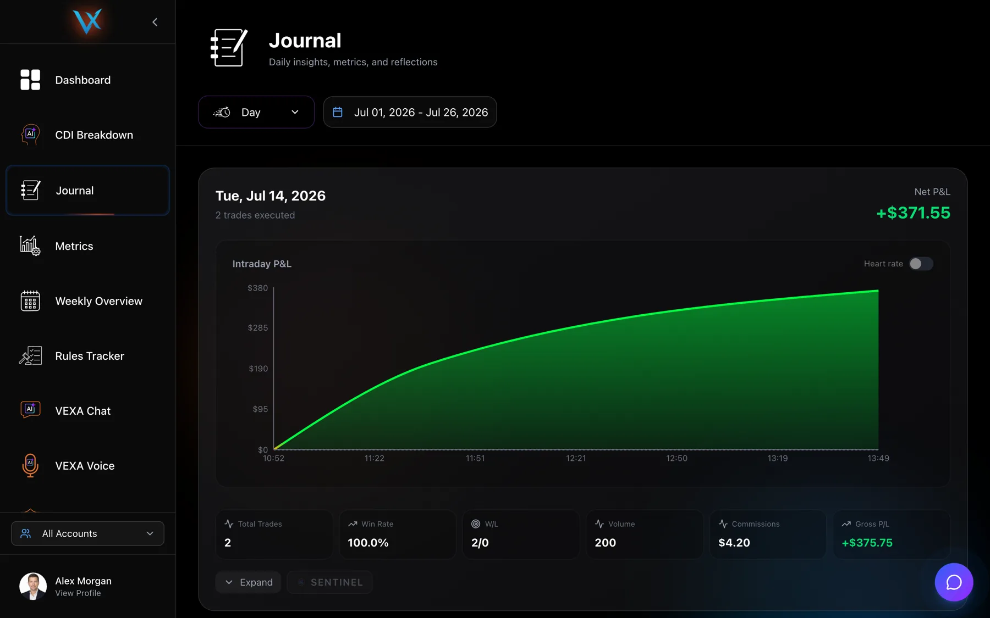The width and height of the screenshot is (990, 618).
Task: Open Weekly Overview page
Action: pyautogui.click(x=87, y=300)
